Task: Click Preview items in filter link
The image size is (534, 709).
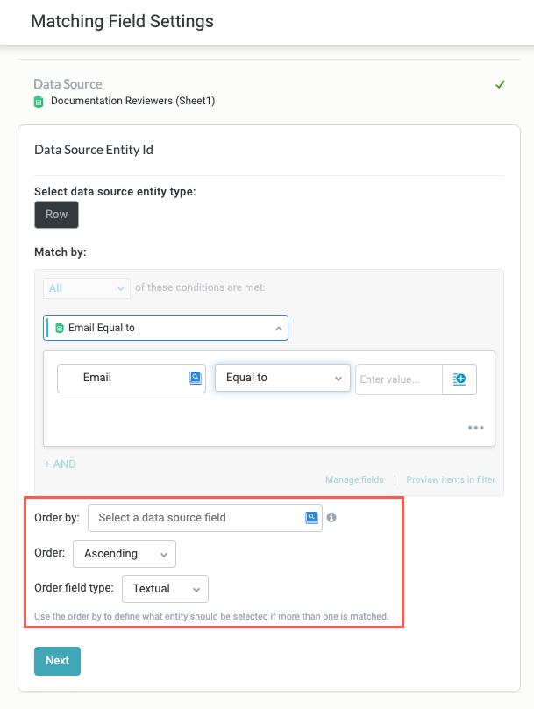Action: point(451,479)
